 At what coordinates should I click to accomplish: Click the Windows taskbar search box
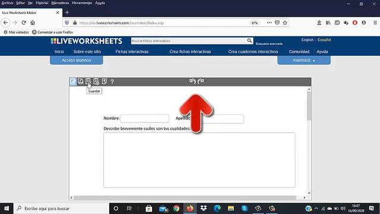coord(61,209)
